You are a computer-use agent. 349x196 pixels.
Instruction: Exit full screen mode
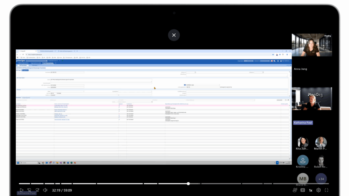point(327,190)
